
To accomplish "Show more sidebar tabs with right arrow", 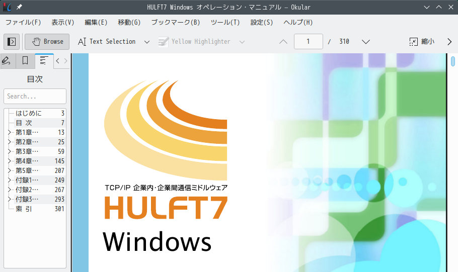I will click(x=66, y=61).
